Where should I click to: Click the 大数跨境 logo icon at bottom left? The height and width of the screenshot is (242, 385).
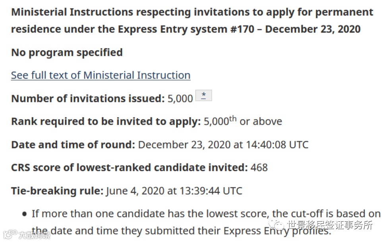(x=10, y=234)
